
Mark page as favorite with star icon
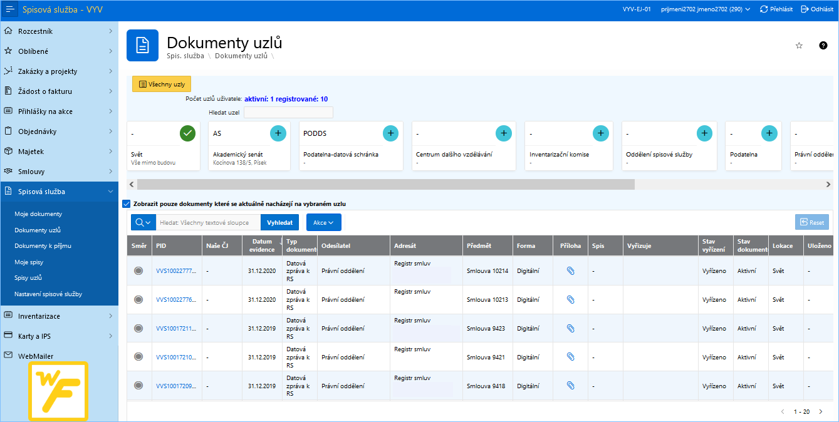tap(799, 46)
